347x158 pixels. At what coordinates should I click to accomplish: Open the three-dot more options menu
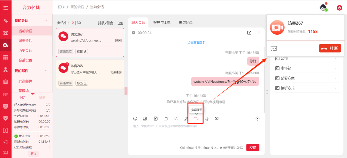(x=259, y=33)
